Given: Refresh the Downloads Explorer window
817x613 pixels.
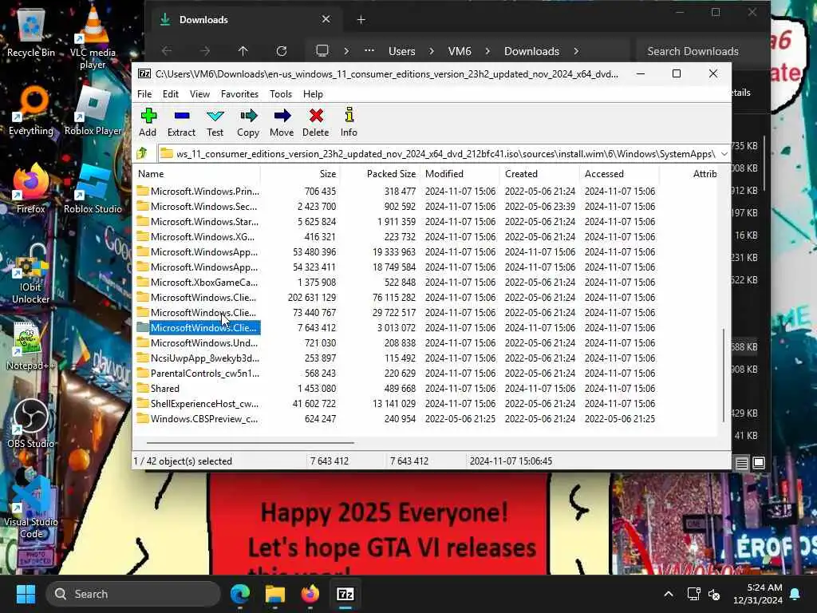Looking at the screenshot, I should click(x=282, y=51).
